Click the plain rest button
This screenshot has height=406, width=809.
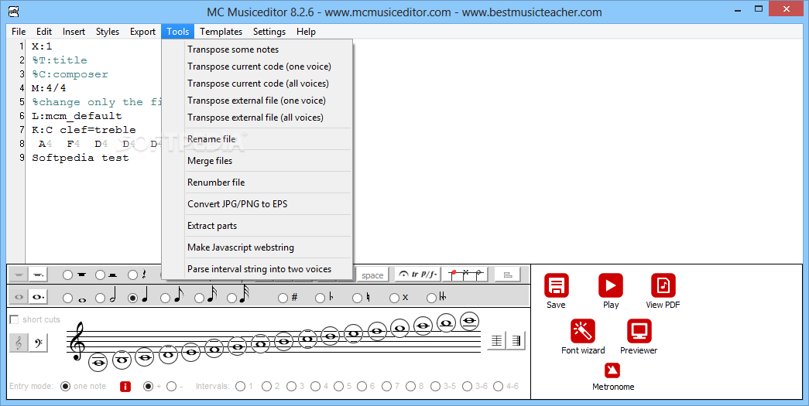(19, 275)
